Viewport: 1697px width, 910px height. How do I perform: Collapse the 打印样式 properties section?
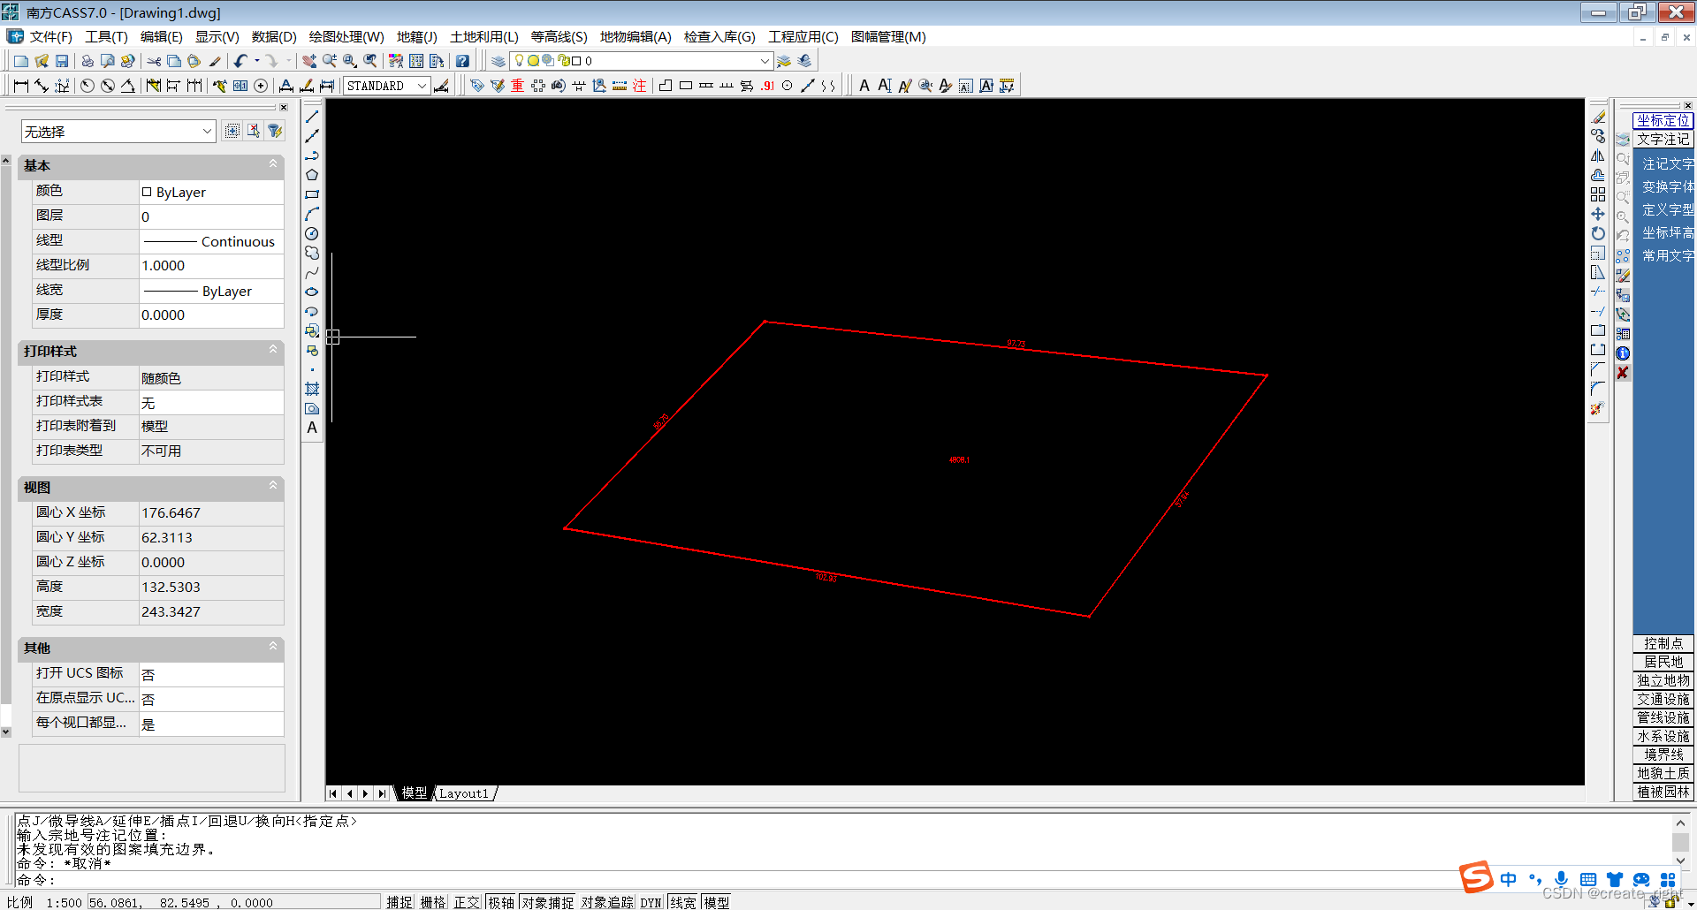(273, 350)
